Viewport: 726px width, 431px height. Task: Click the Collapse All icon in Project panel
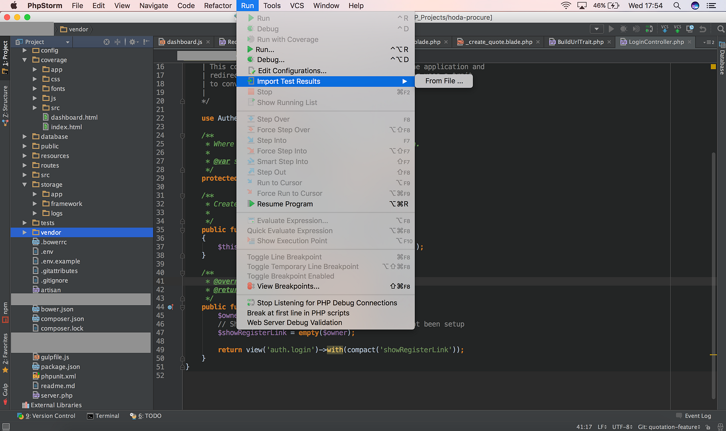(118, 42)
